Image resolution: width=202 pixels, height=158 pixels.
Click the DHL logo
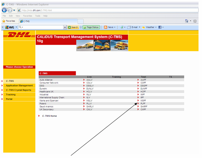[x=19, y=35]
